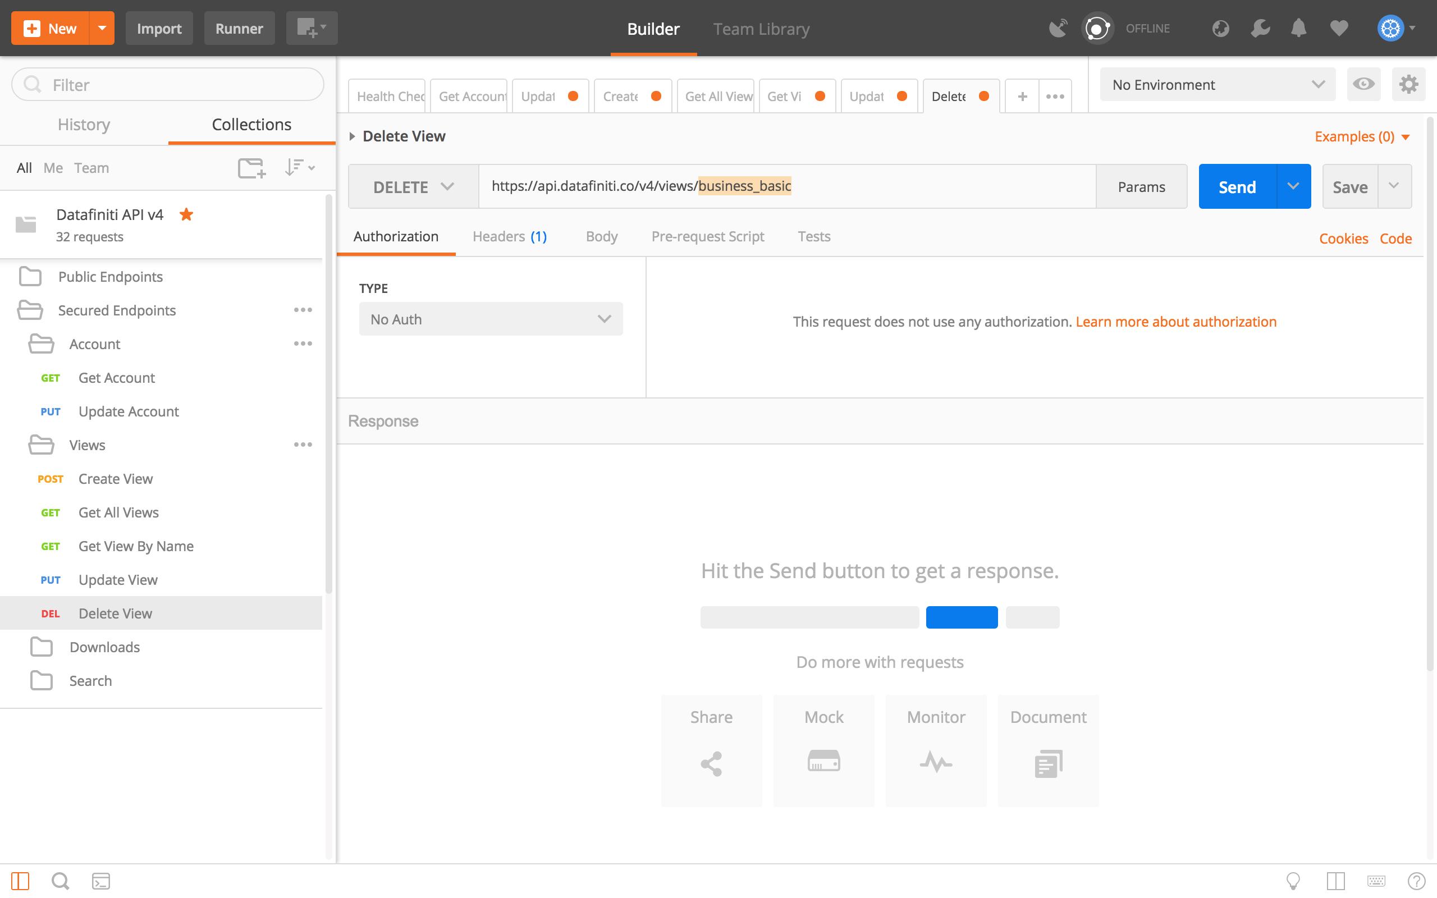Viewport: 1437px width, 898px height.
Task: Open the Headers (1) tab
Action: (x=510, y=236)
